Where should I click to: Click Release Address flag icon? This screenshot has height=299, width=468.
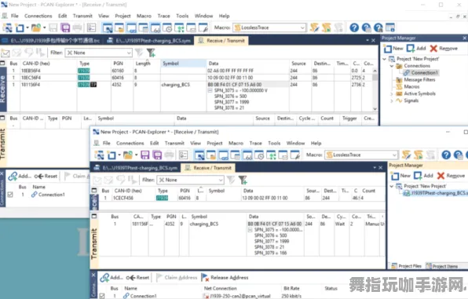tap(205, 278)
